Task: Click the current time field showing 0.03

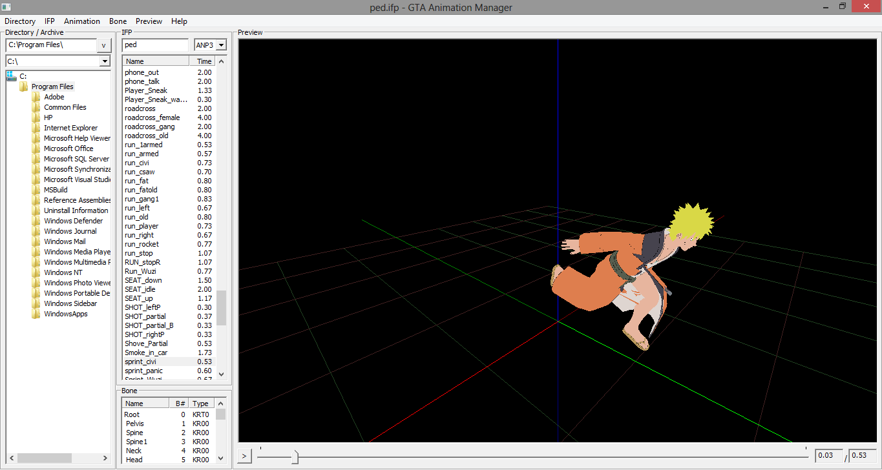Action: [829, 456]
